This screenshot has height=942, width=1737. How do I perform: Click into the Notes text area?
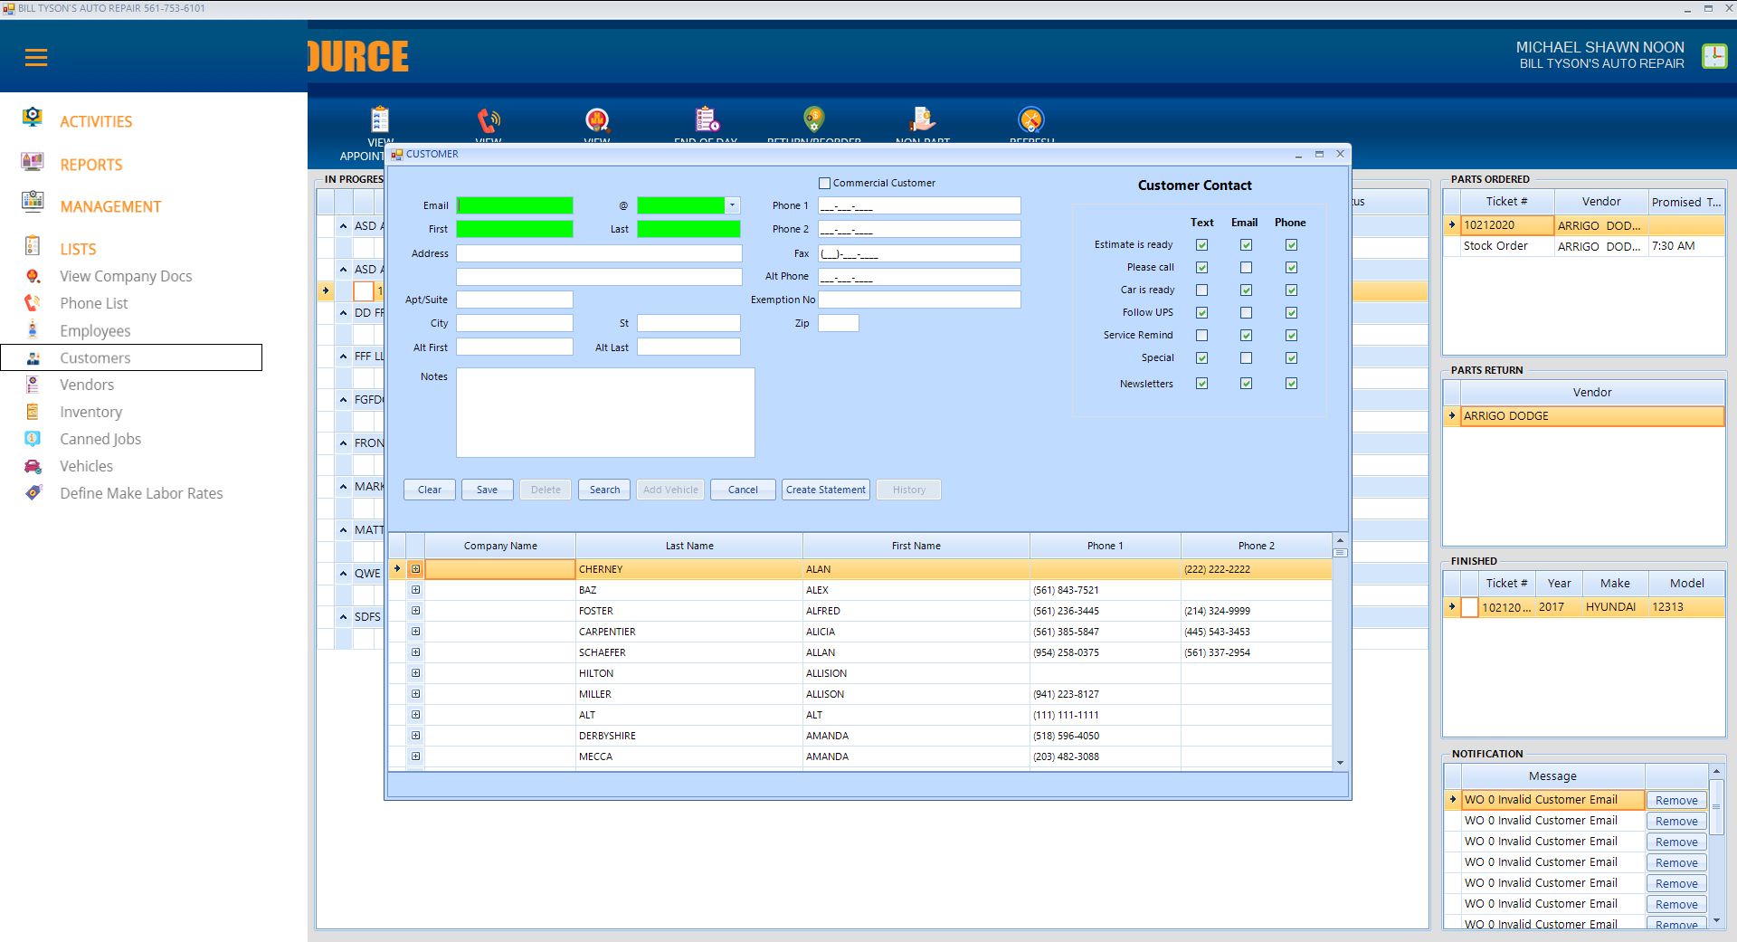[604, 412]
